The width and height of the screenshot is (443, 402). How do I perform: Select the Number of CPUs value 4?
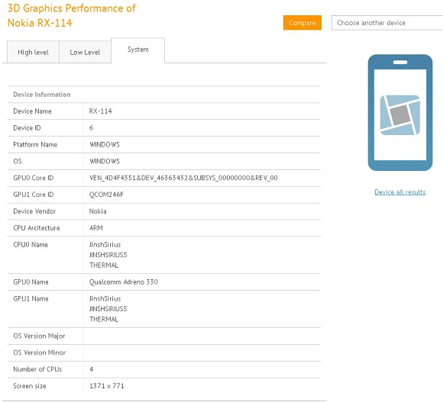91,369
